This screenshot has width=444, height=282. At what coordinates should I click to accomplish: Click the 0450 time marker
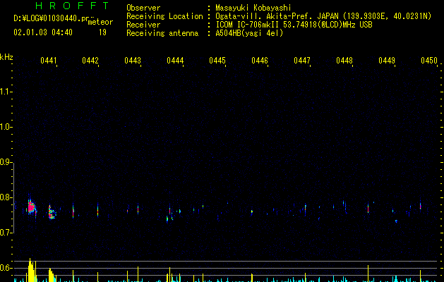429,61
